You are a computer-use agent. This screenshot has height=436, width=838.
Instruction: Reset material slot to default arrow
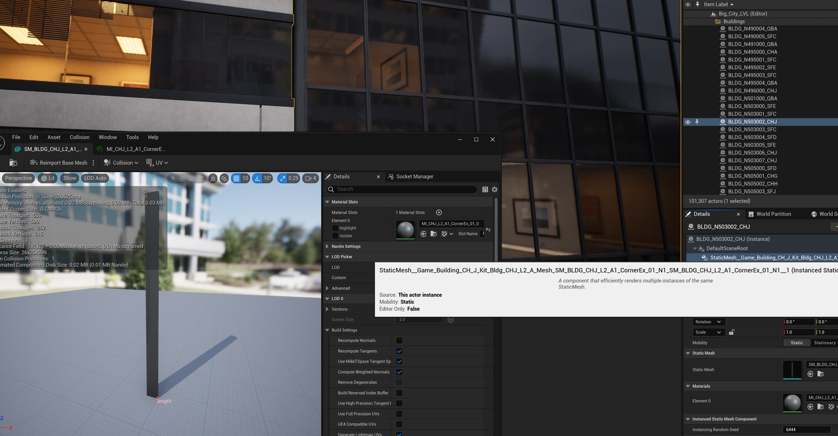(x=488, y=230)
